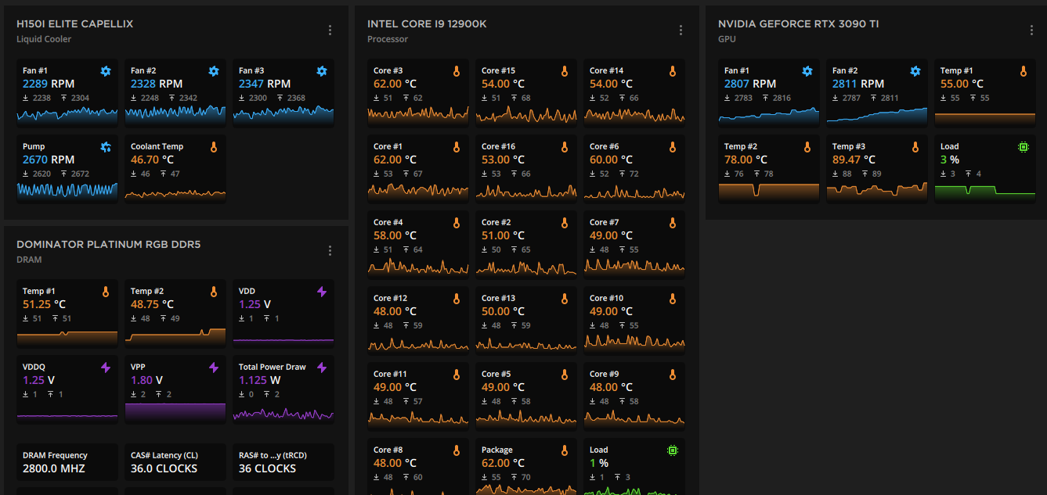Screen dimensions: 1047x495
Task: Click the 2811 RPM GPU fan reading
Action: click(x=858, y=84)
